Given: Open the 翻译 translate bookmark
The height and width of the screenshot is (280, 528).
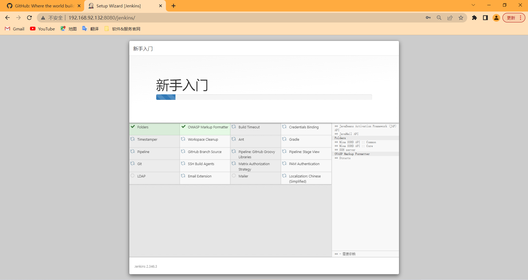Looking at the screenshot, I should [90, 29].
